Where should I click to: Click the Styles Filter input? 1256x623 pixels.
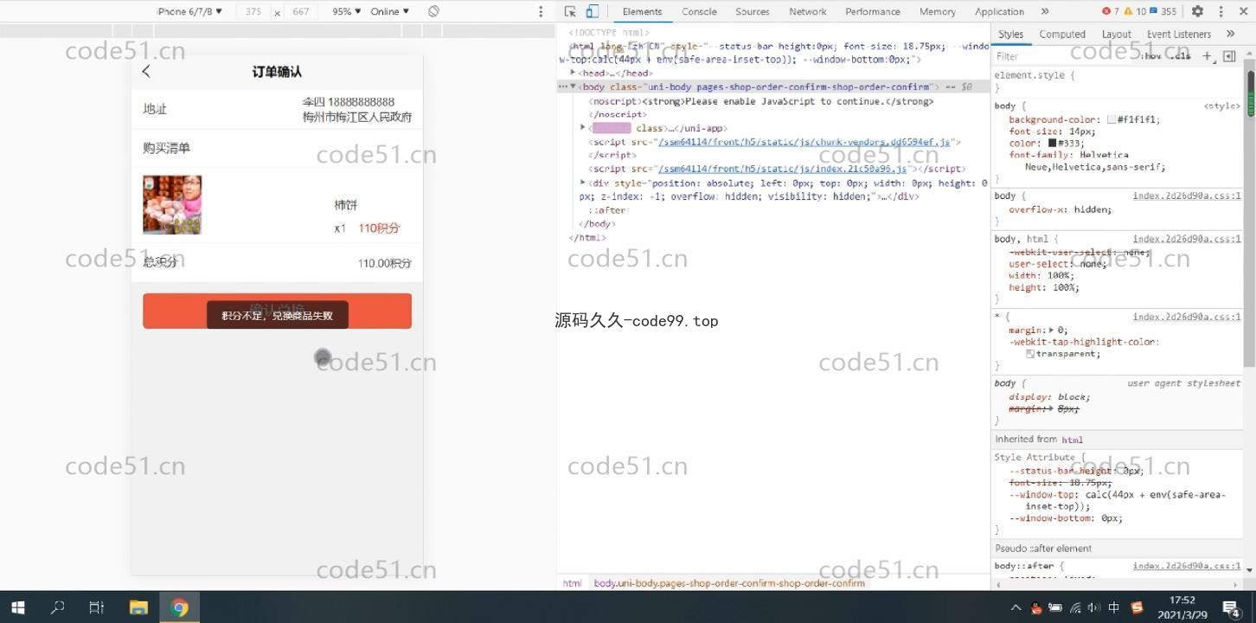1064,56
